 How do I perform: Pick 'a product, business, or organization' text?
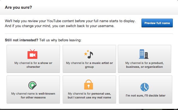144,65
